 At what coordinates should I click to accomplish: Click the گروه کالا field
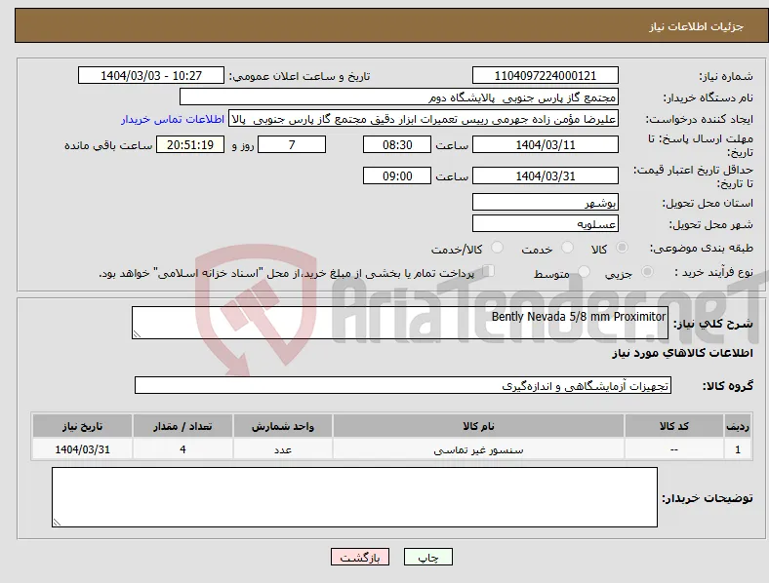coord(403,385)
